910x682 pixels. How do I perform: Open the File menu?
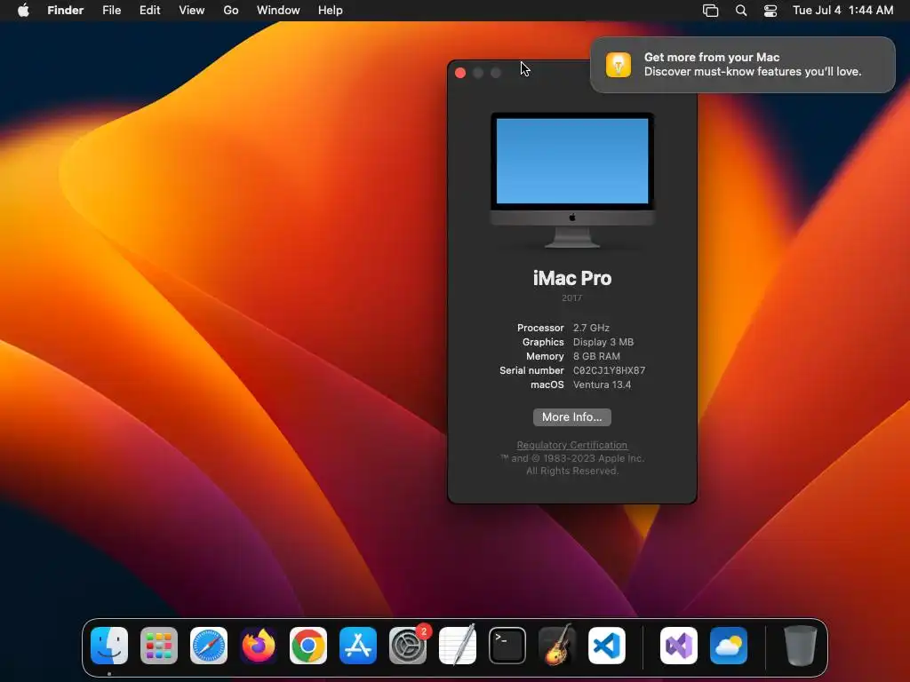point(111,11)
